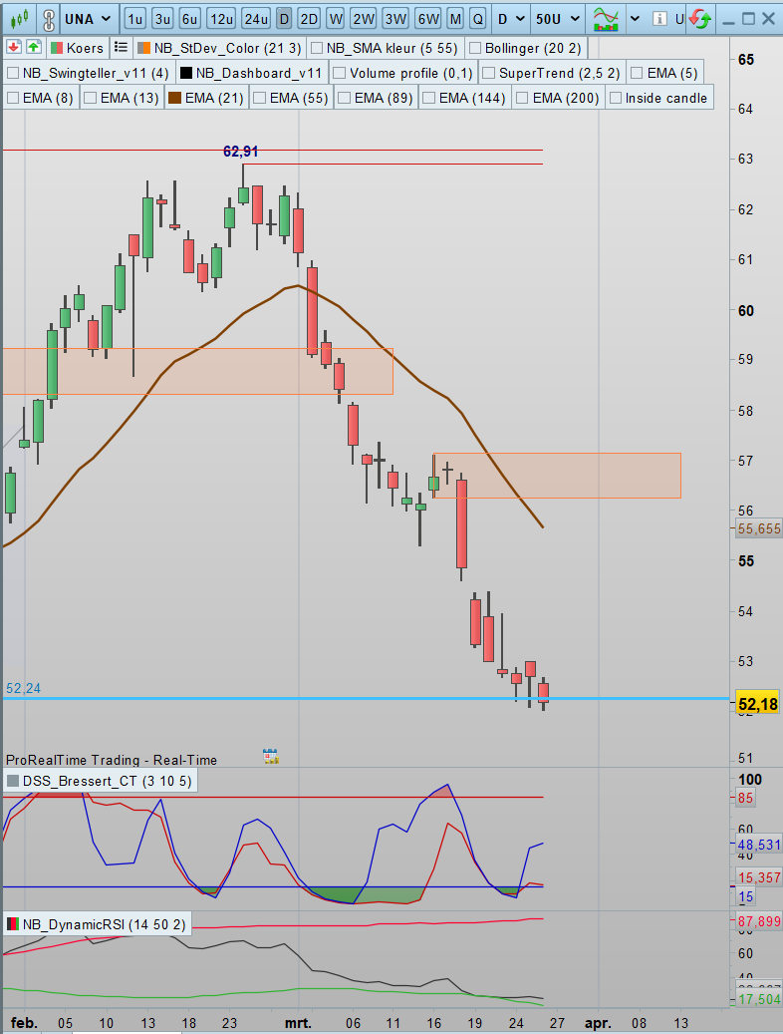Click the 17,504 green RSI value label
The height and width of the screenshot is (1034, 783).
[759, 1000]
